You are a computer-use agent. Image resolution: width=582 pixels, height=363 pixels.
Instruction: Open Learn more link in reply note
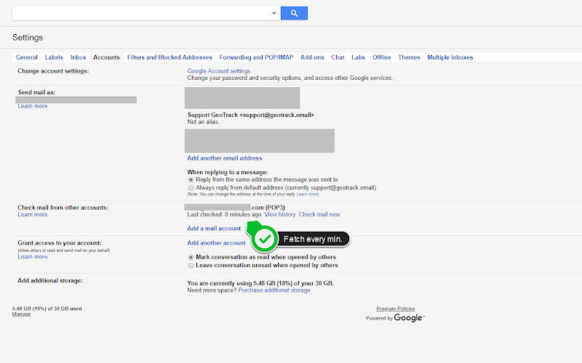(x=307, y=194)
